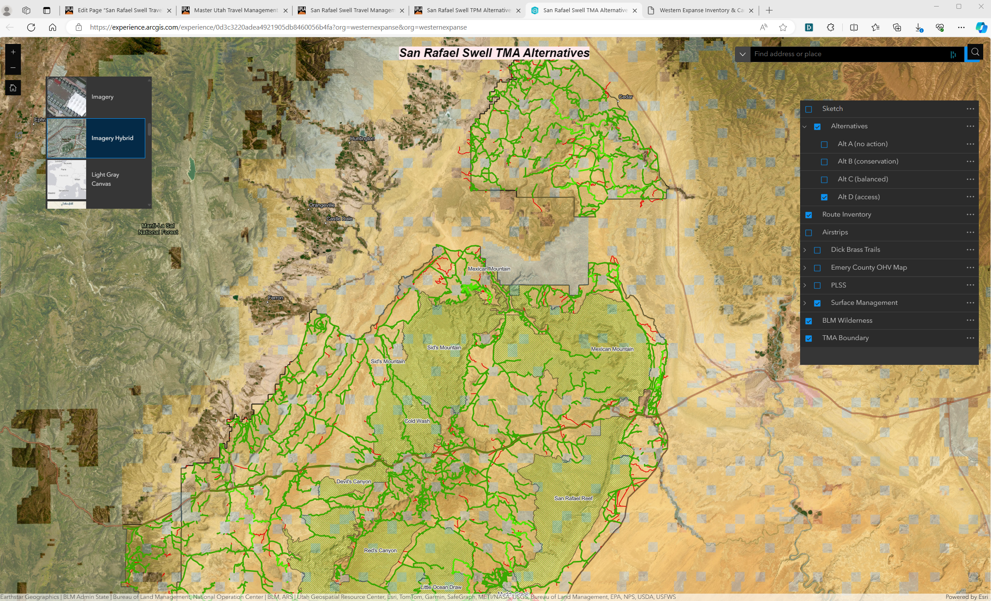This screenshot has height=601, width=991.
Task: Open the browser downloads icon
Action: click(918, 27)
